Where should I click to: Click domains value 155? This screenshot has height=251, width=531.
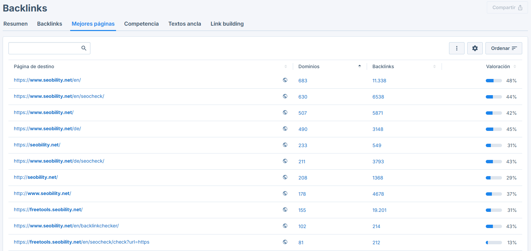(x=302, y=210)
